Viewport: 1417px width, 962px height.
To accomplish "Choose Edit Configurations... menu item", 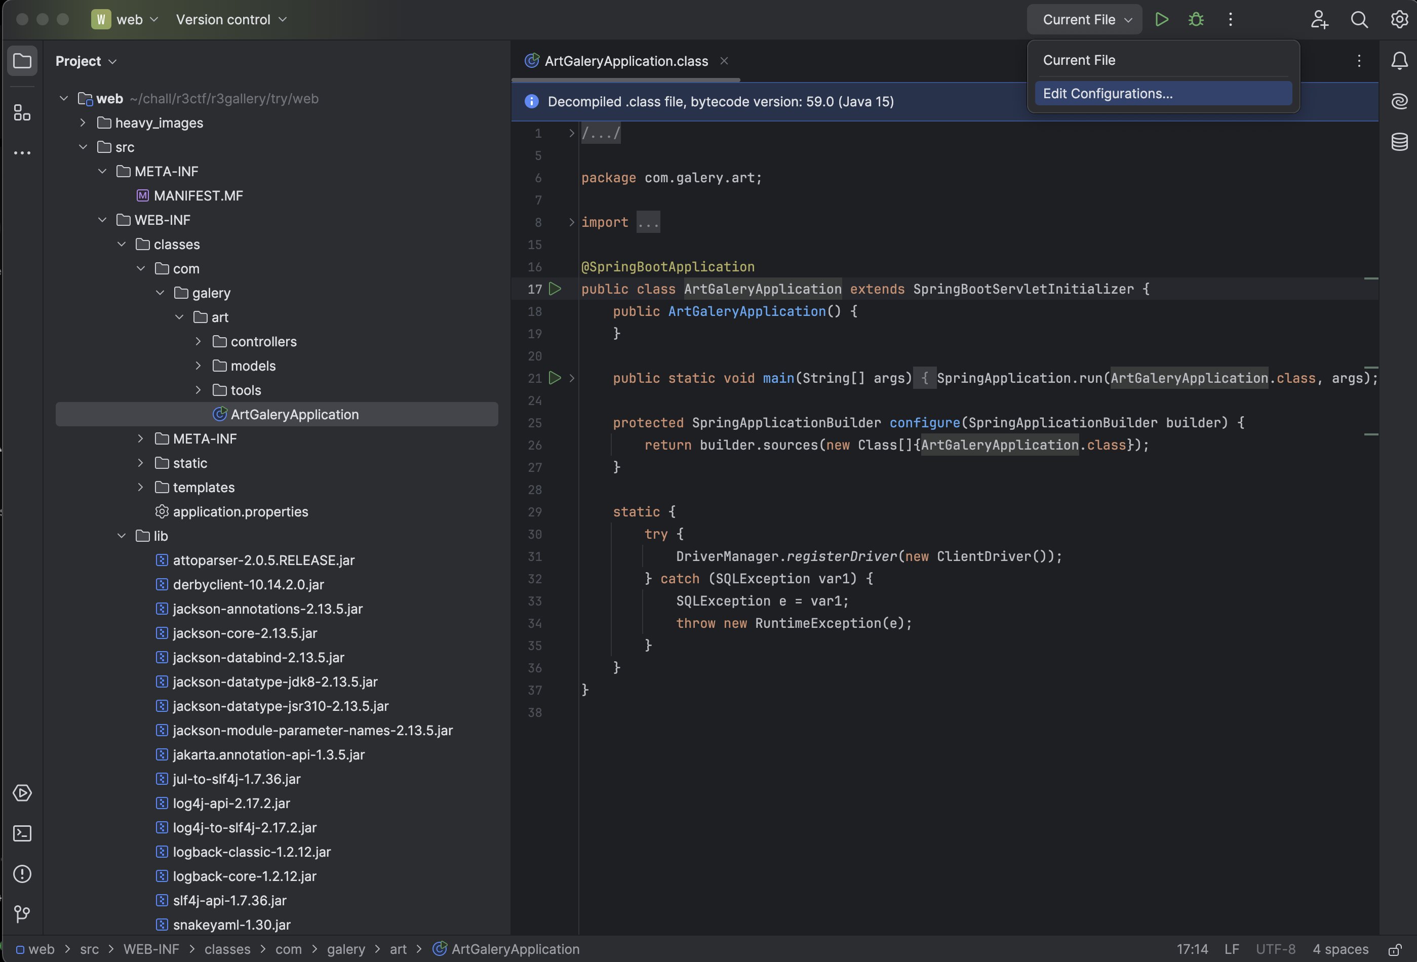I will pos(1163,93).
